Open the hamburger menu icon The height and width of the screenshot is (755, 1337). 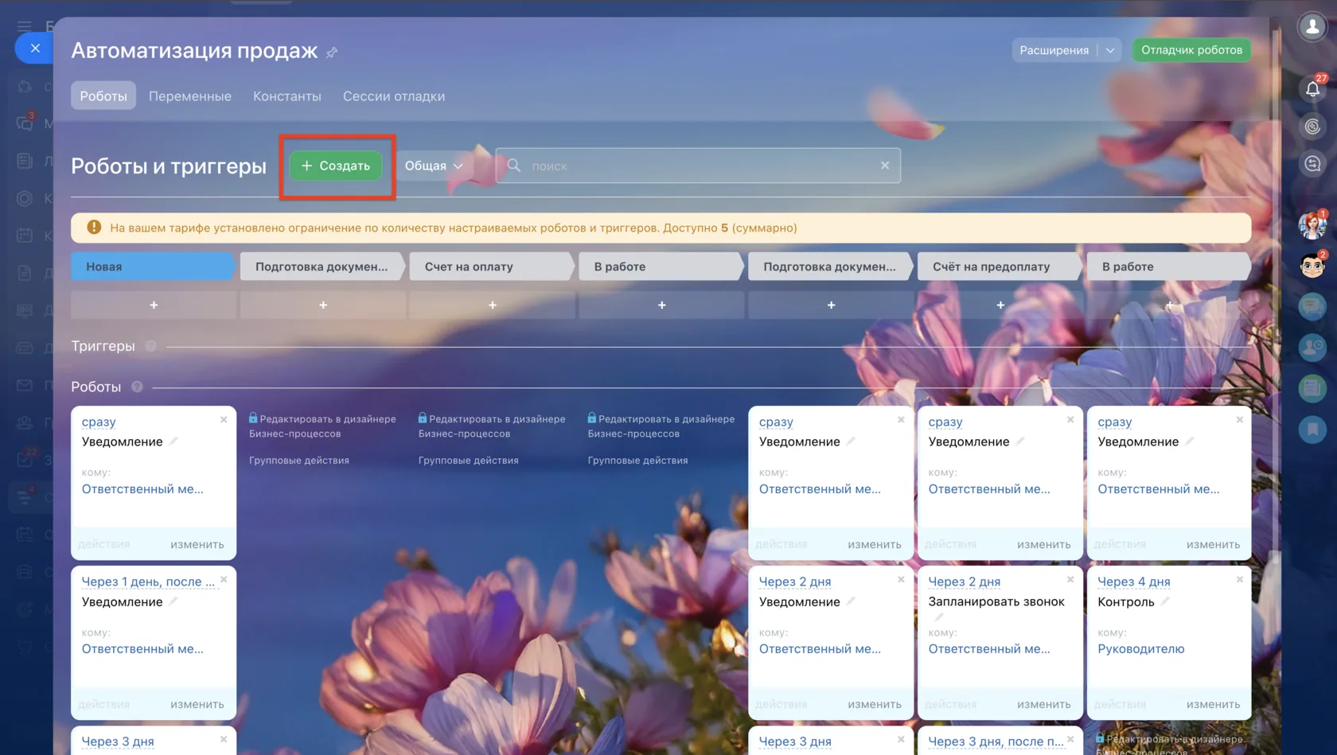(25, 26)
